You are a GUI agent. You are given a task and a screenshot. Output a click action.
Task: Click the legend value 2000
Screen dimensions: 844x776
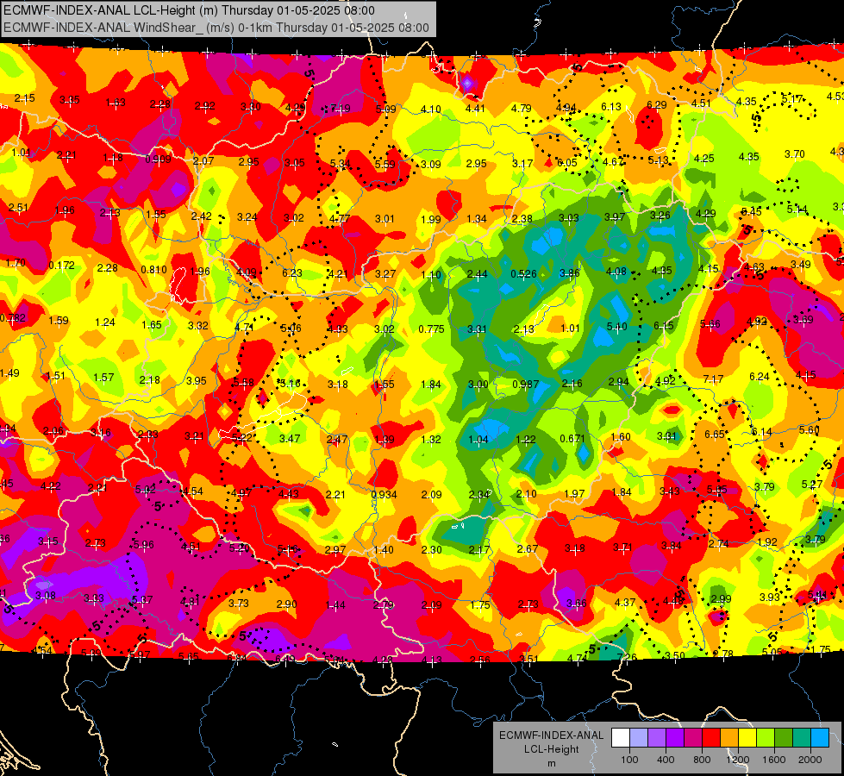tap(810, 760)
